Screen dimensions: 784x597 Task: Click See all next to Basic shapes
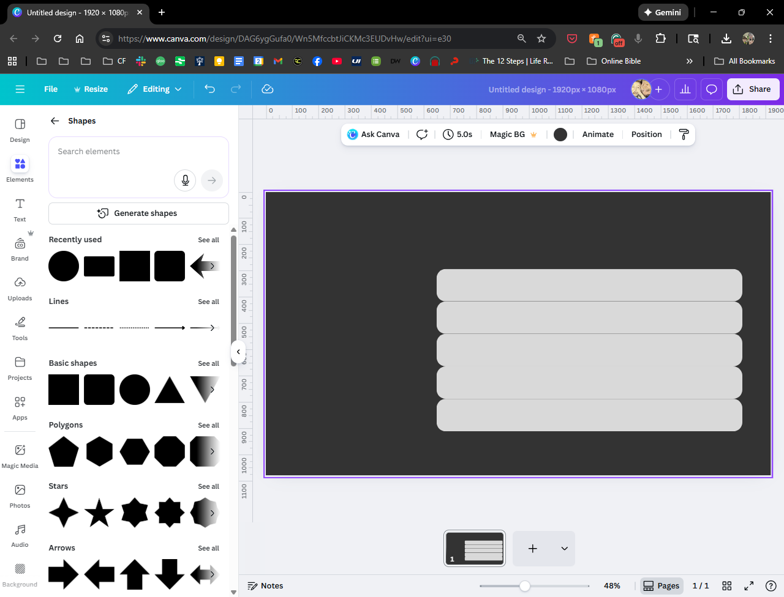[x=208, y=364]
